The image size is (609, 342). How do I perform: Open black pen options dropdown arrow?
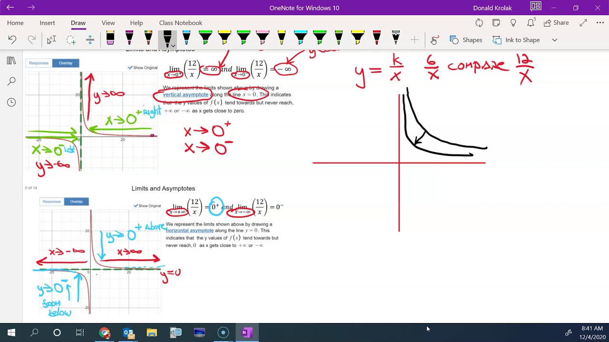click(x=173, y=46)
